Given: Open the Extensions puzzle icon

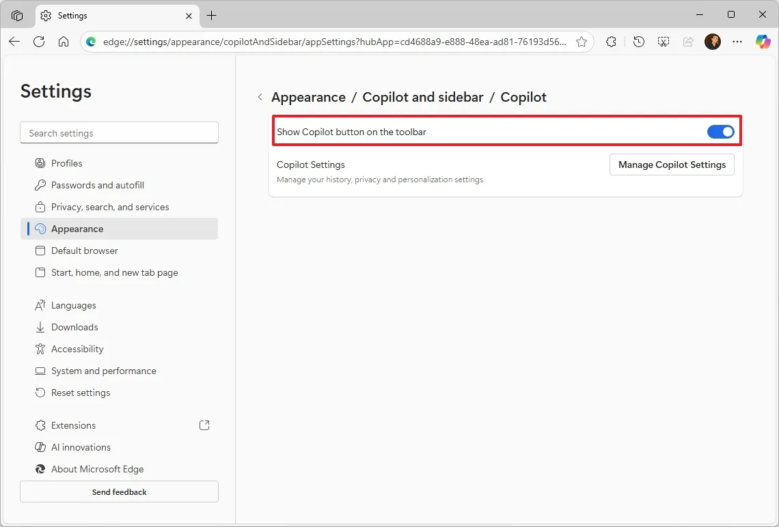Looking at the screenshot, I should click(x=610, y=42).
